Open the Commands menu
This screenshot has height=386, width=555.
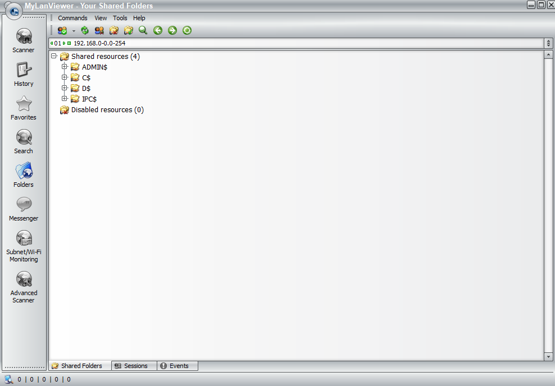click(x=72, y=18)
